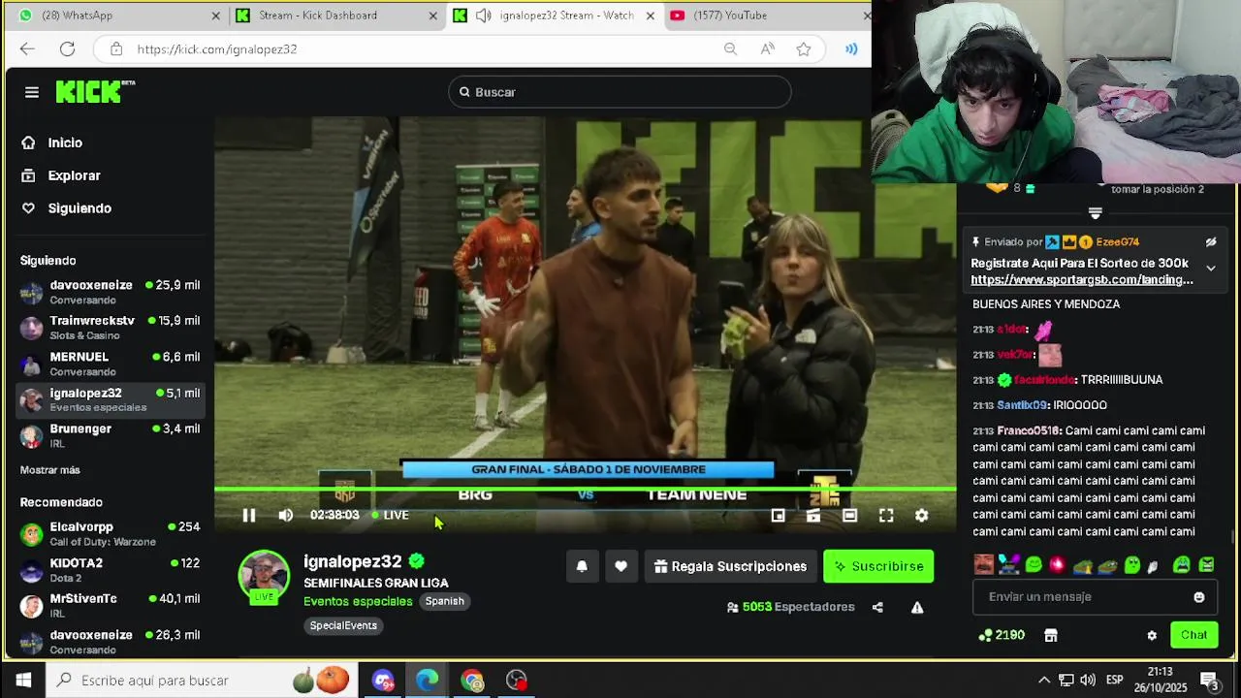Open Microsoft Edge from taskbar
The height and width of the screenshot is (698, 1241).
click(x=428, y=681)
